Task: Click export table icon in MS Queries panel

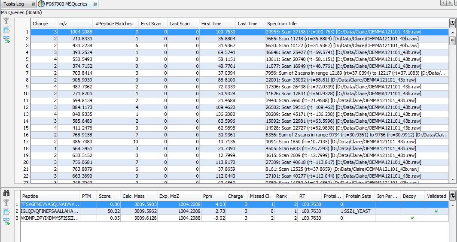Action: [x=6, y=30]
